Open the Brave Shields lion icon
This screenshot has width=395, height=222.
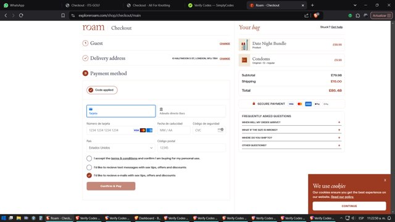(316, 15)
